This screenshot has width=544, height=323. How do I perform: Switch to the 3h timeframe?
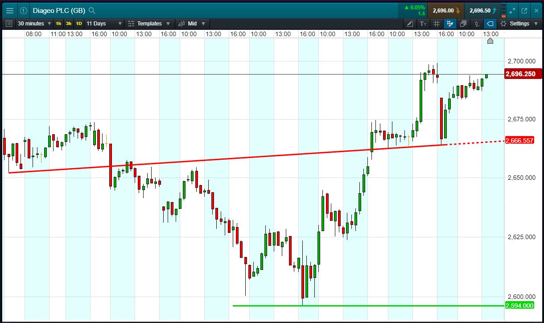[69, 24]
